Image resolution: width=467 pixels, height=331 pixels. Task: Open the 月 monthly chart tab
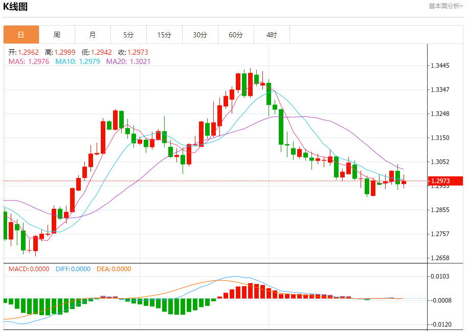point(93,35)
